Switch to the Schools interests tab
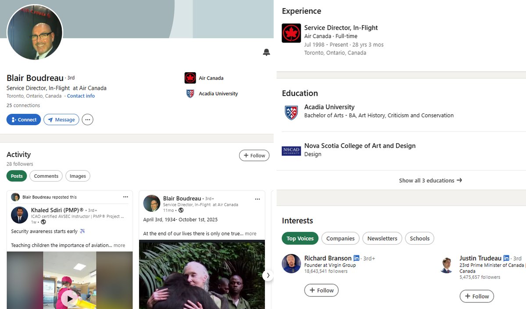Viewport: 526px width, 309px height. 419,239
